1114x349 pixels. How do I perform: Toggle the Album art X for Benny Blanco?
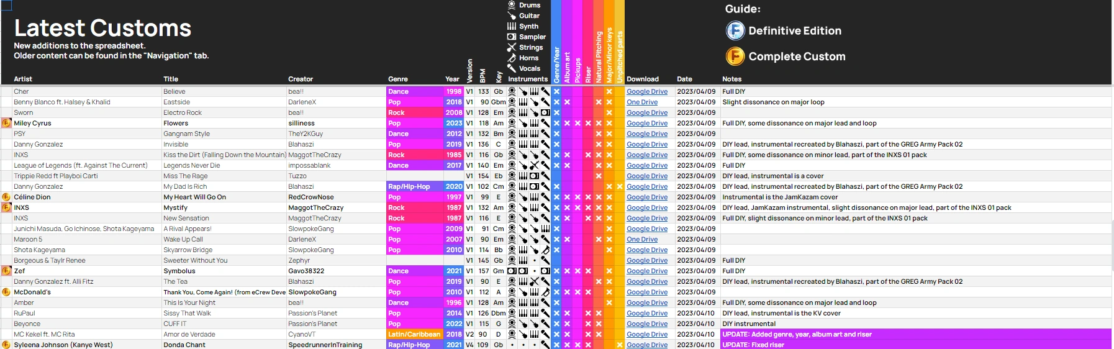567,102
